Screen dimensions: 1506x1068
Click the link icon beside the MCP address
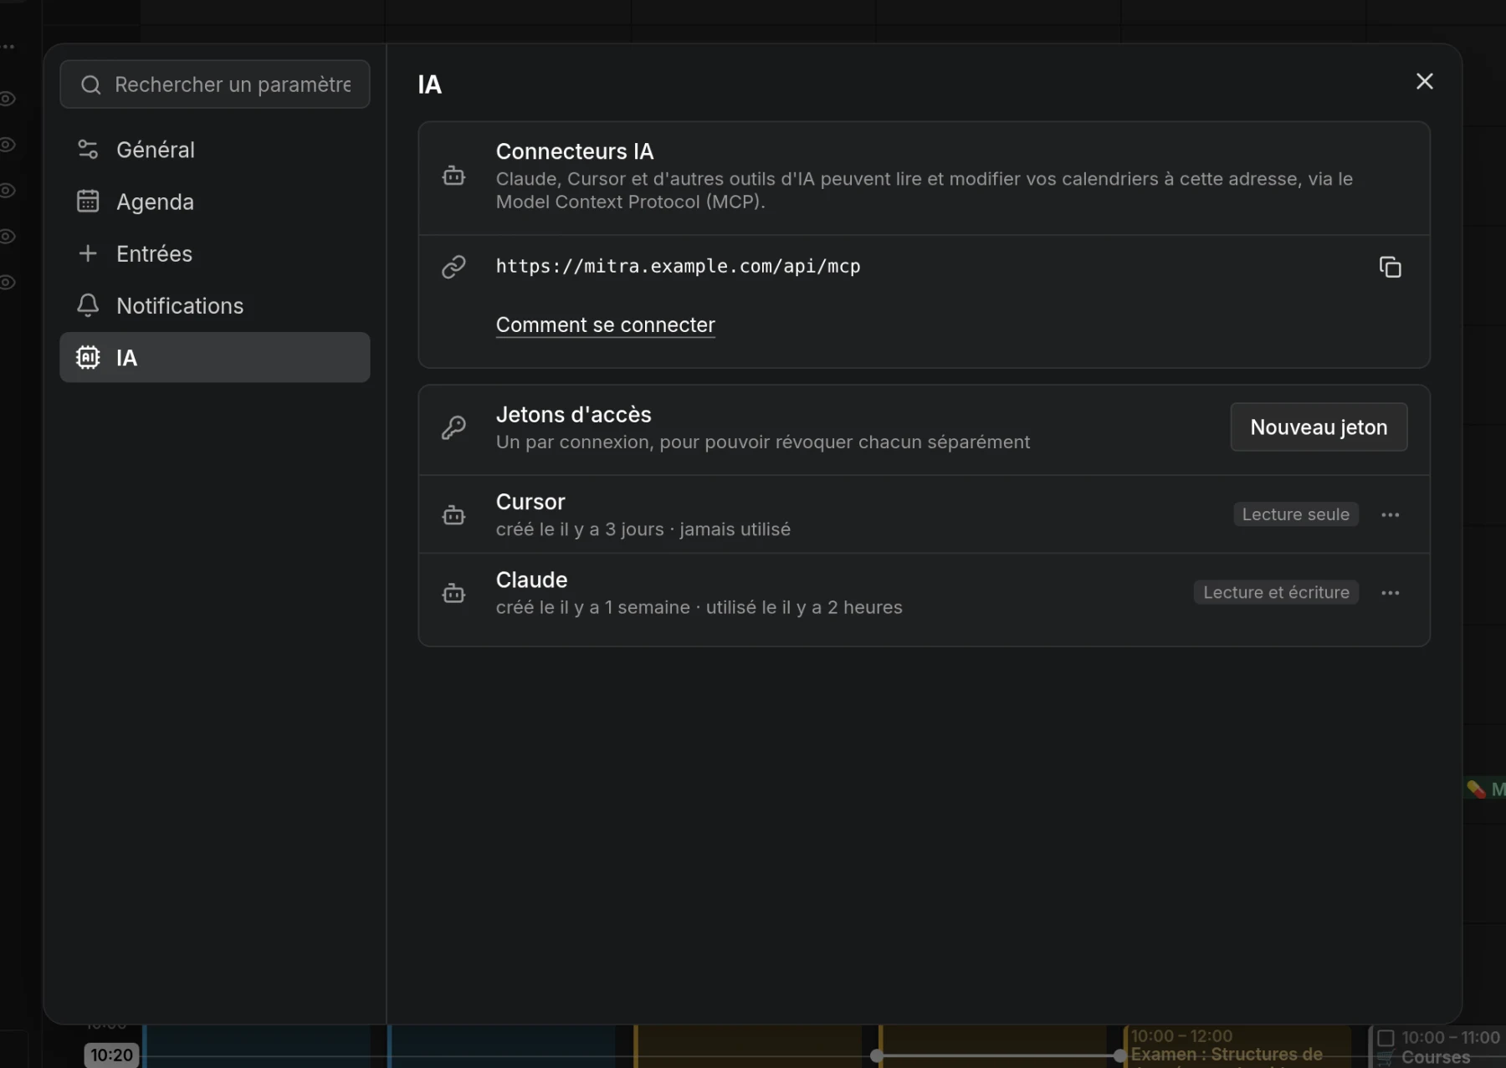(453, 267)
